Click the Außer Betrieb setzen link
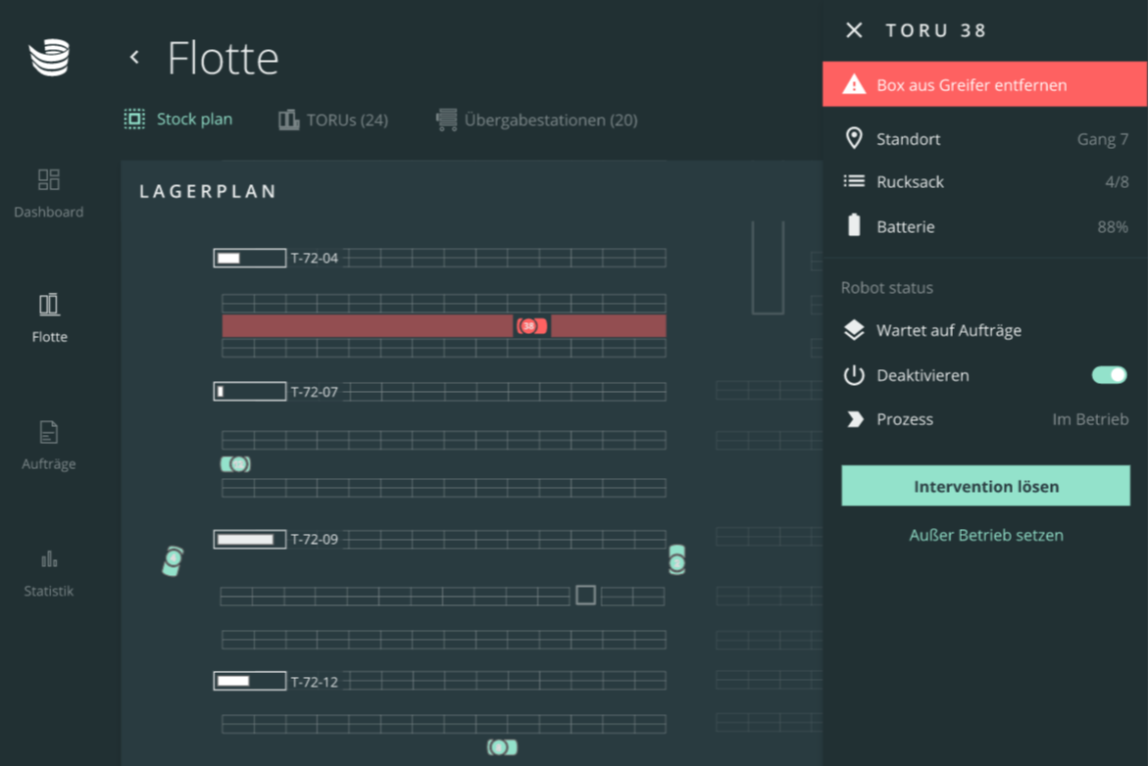This screenshot has width=1148, height=766. [985, 535]
